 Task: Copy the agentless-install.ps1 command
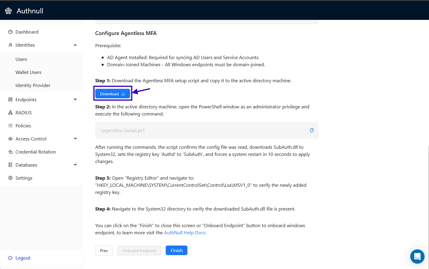tap(311, 130)
